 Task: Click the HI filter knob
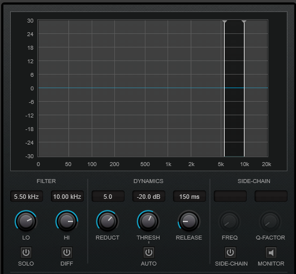click(67, 221)
